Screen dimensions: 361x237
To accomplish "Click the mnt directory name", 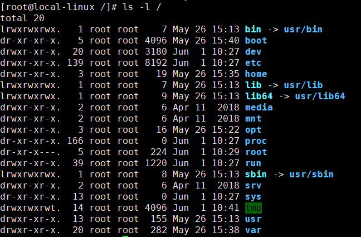I will 253,118.
